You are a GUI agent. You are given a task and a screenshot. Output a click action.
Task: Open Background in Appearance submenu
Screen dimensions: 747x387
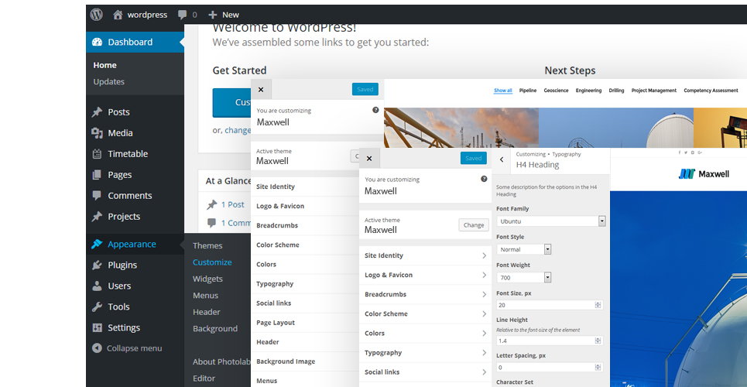pyautogui.click(x=215, y=328)
